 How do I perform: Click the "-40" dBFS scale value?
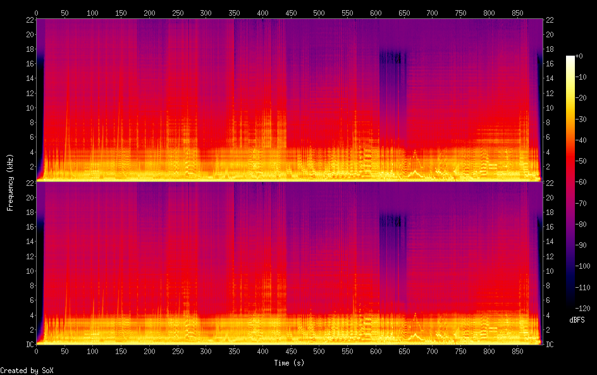point(581,140)
